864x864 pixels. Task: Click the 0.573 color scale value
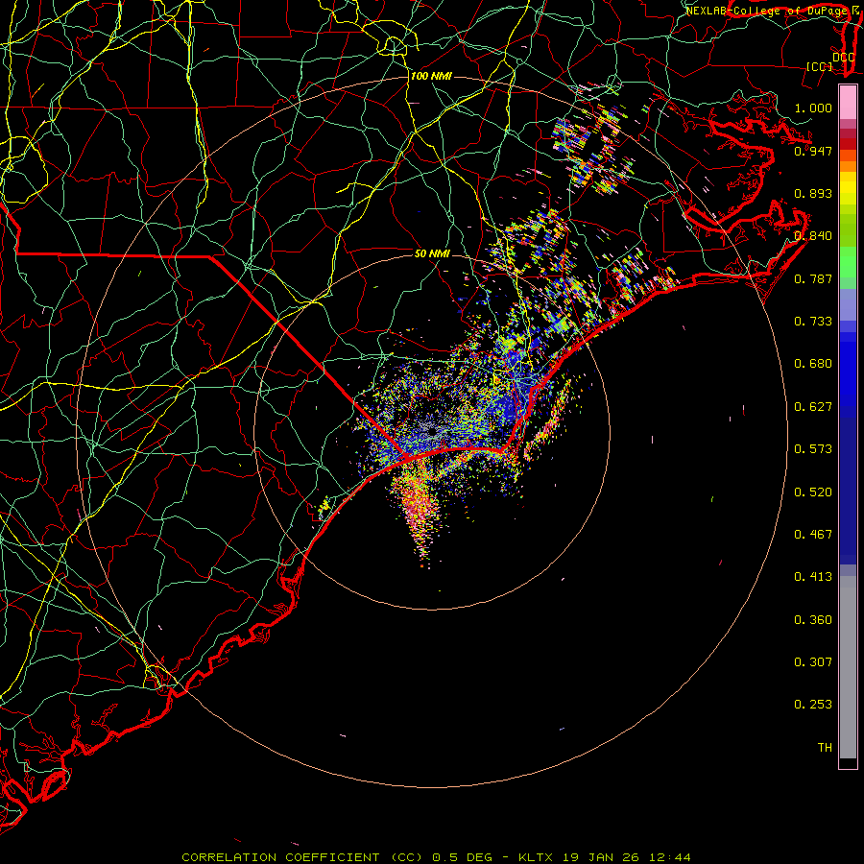813,449
